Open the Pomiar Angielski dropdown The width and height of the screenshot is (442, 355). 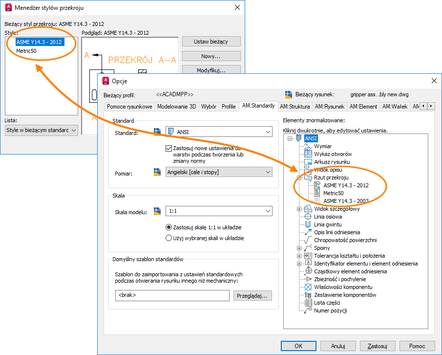[x=219, y=172]
